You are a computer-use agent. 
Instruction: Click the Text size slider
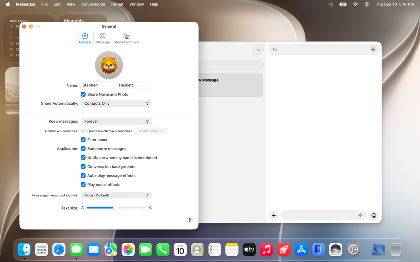(x=116, y=208)
